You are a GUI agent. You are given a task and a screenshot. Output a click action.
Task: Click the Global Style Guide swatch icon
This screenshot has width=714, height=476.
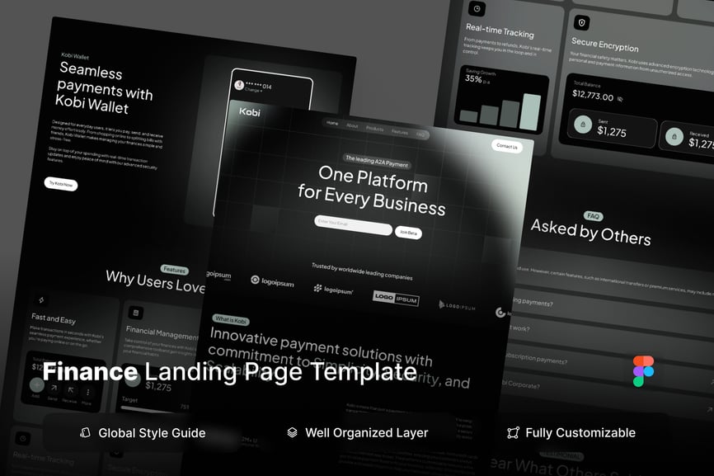tap(84, 432)
